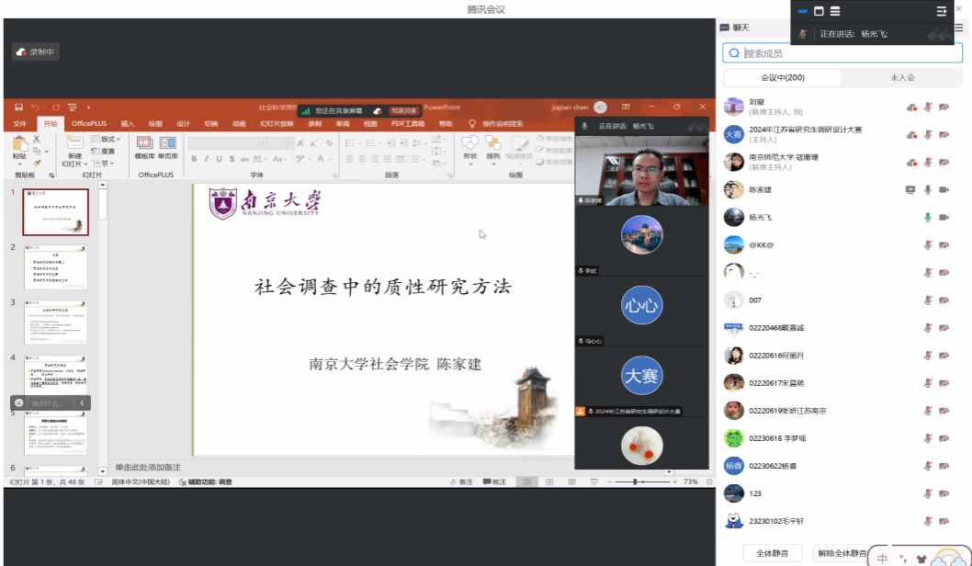Insert a new slide with 新建幻灯片
The image size is (972, 566).
[x=74, y=152]
